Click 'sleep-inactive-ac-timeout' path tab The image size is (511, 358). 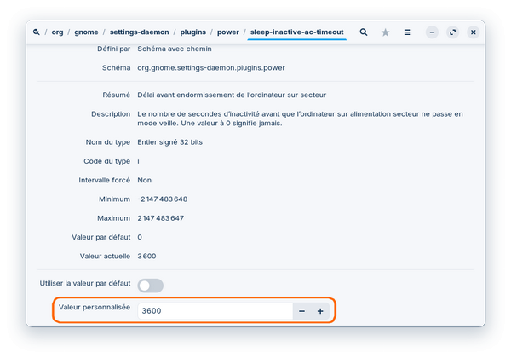pos(297,32)
